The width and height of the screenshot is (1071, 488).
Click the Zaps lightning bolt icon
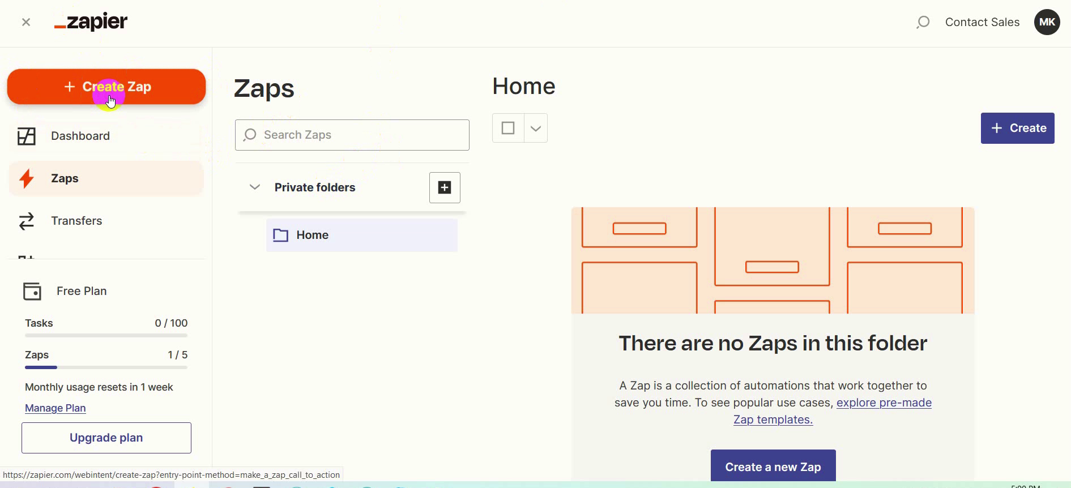click(x=27, y=178)
